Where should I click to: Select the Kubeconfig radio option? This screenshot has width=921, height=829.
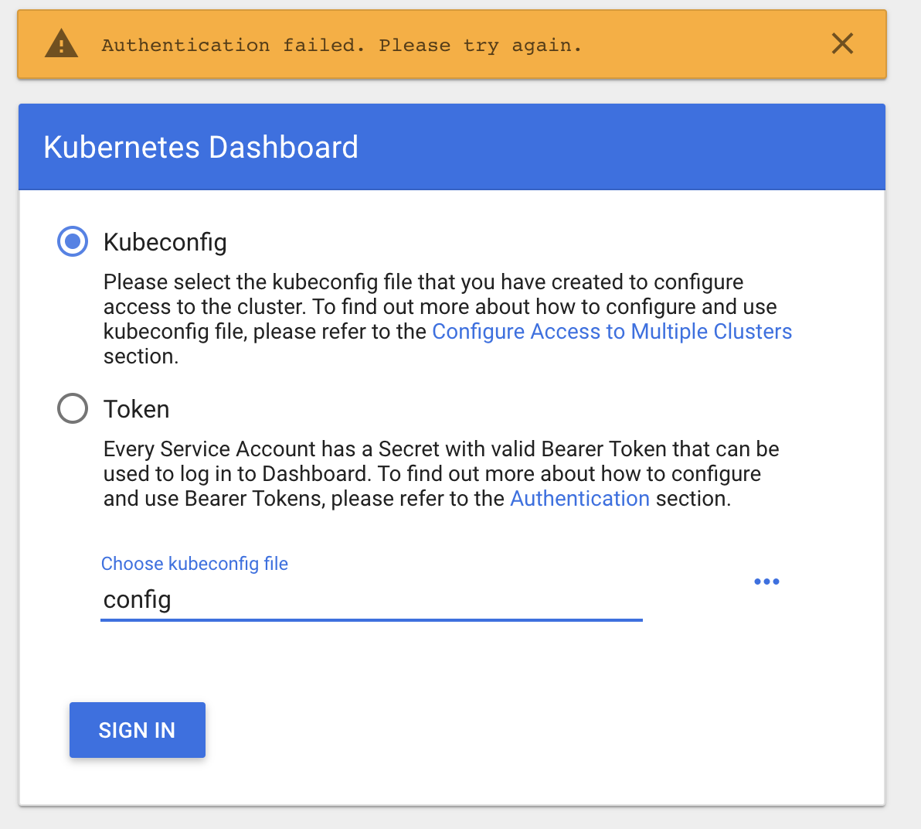[x=73, y=241]
